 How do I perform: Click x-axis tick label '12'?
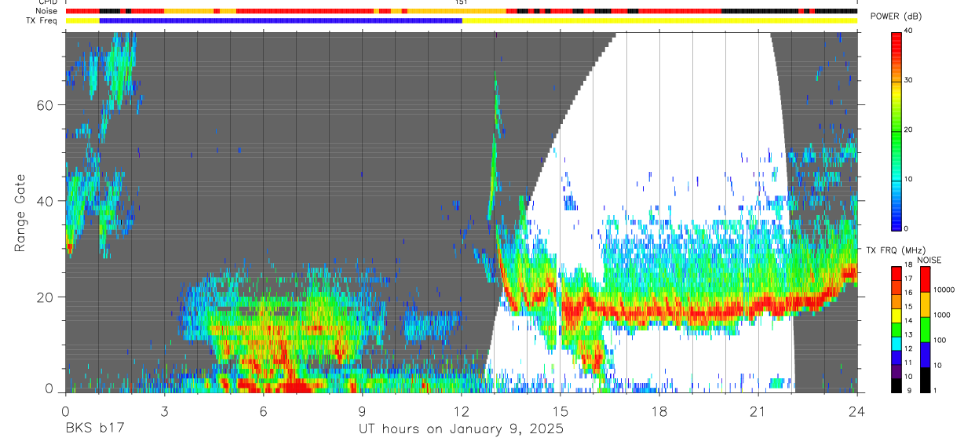point(461,410)
